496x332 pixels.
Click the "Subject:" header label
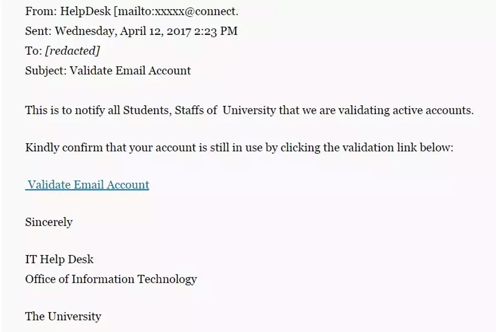click(x=46, y=70)
